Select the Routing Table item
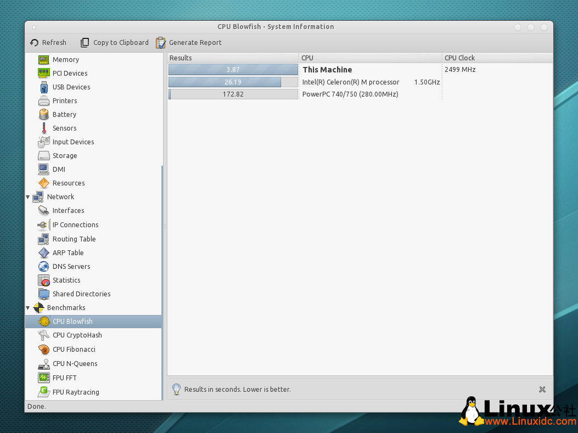The width and height of the screenshot is (578, 433). 74,239
